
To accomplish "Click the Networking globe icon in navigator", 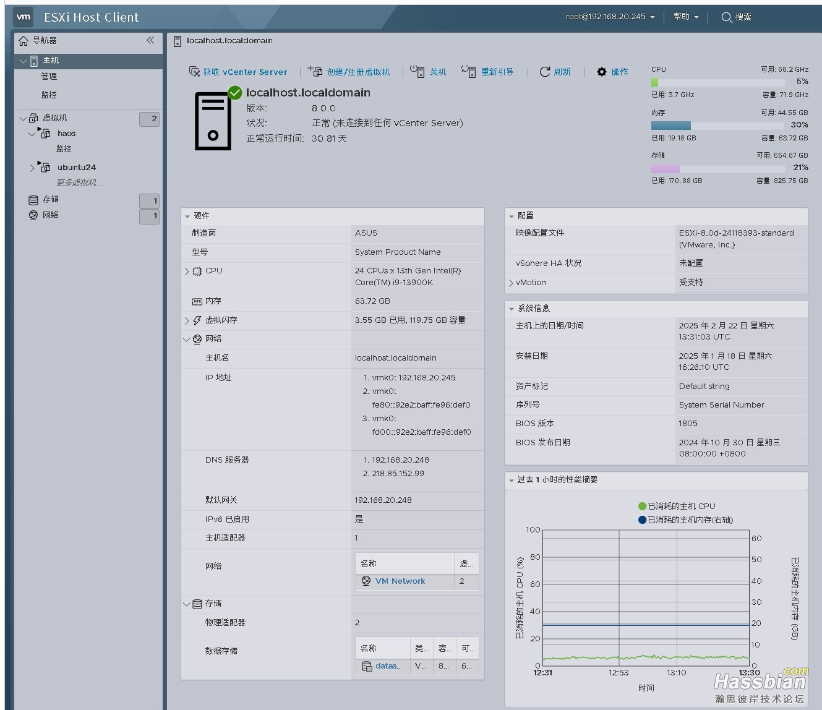I will pyautogui.click(x=33, y=215).
